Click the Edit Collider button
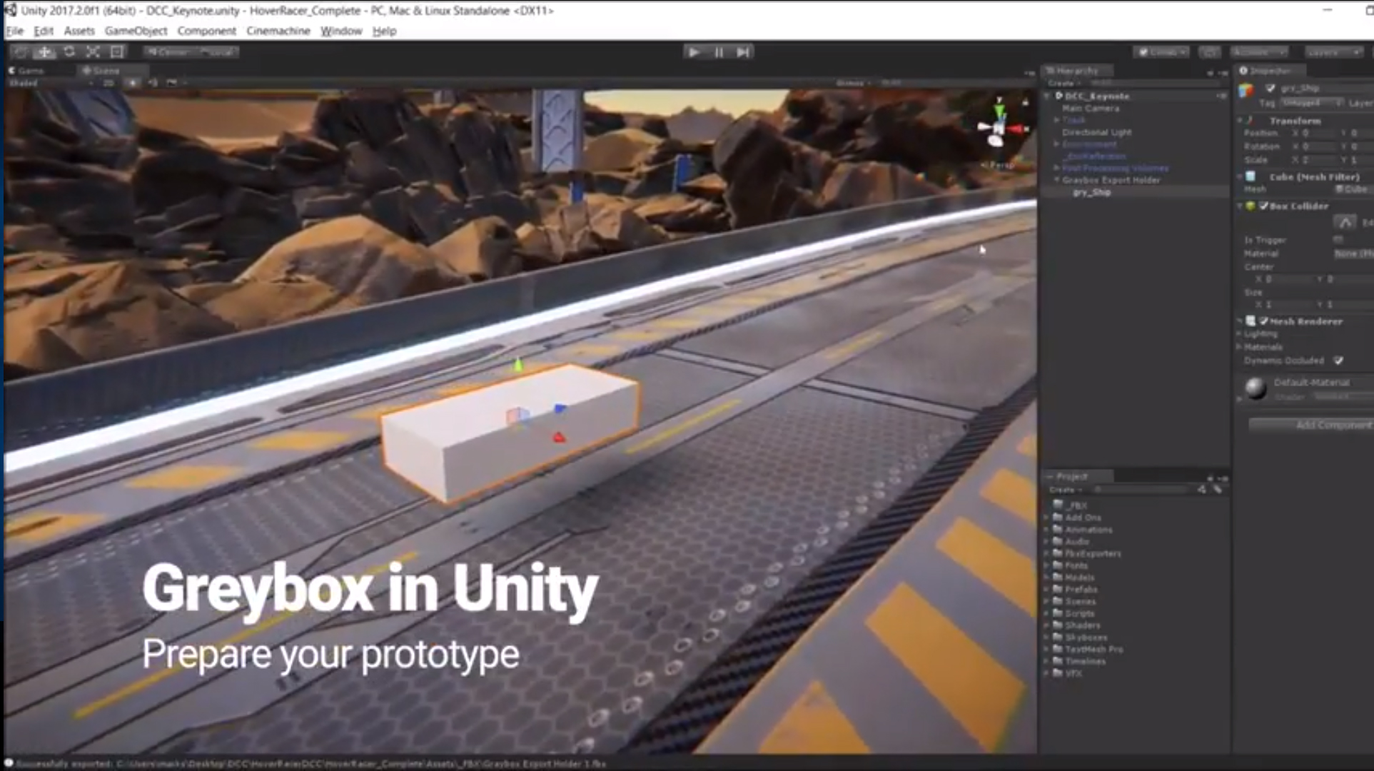 tap(1345, 223)
